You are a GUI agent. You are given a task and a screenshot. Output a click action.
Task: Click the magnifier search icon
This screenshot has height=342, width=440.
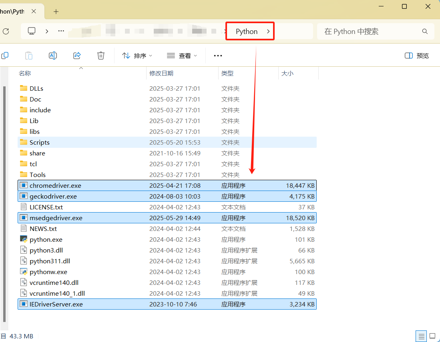(425, 32)
